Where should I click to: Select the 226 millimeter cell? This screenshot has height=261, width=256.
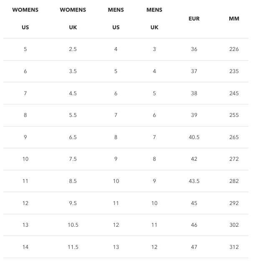pyautogui.click(x=234, y=49)
